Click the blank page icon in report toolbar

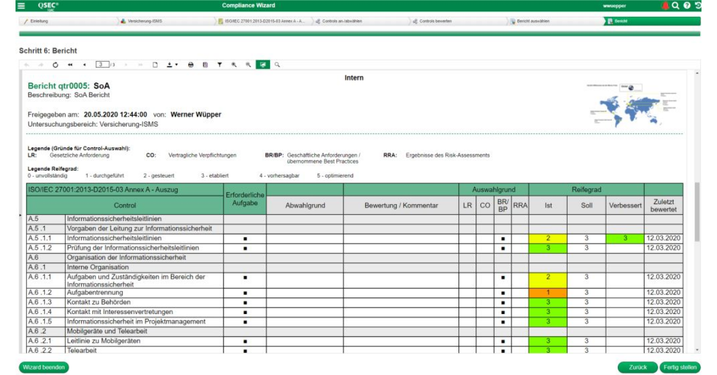tap(155, 64)
